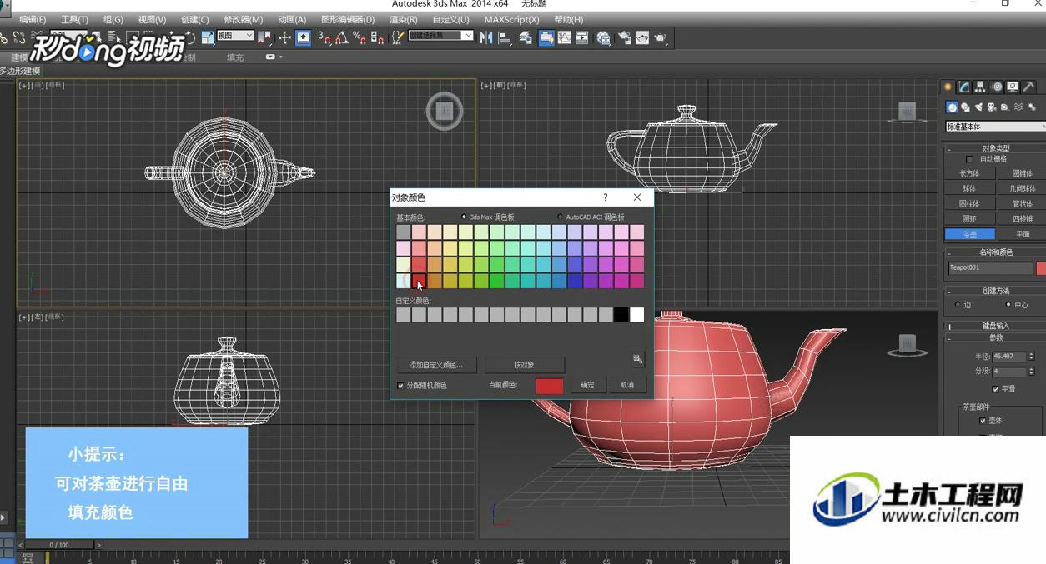Confirm with the 确定 button
Image resolution: width=1046 pixels, height=564 pixels.
(x=588, y=385)
